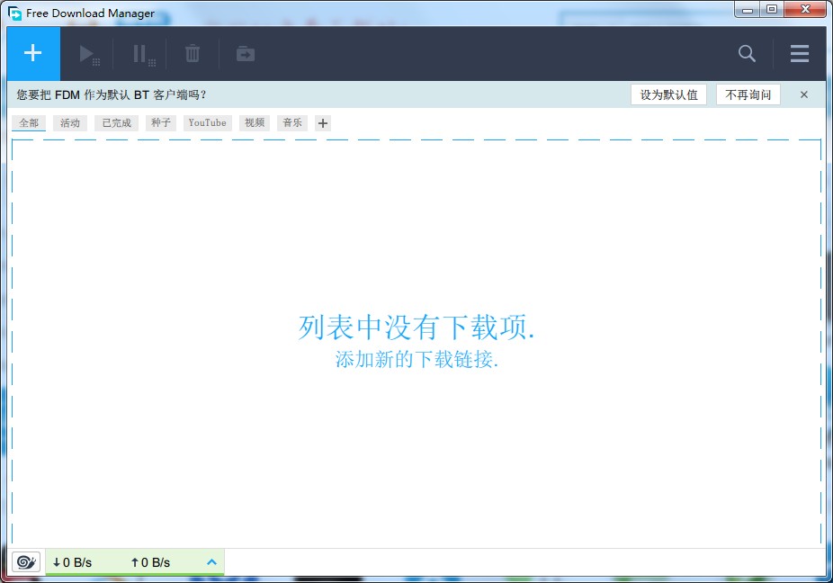This screenshot has height=583, width=833.
Task: Switch to the 活动 tab
Action: pos(70,123)
